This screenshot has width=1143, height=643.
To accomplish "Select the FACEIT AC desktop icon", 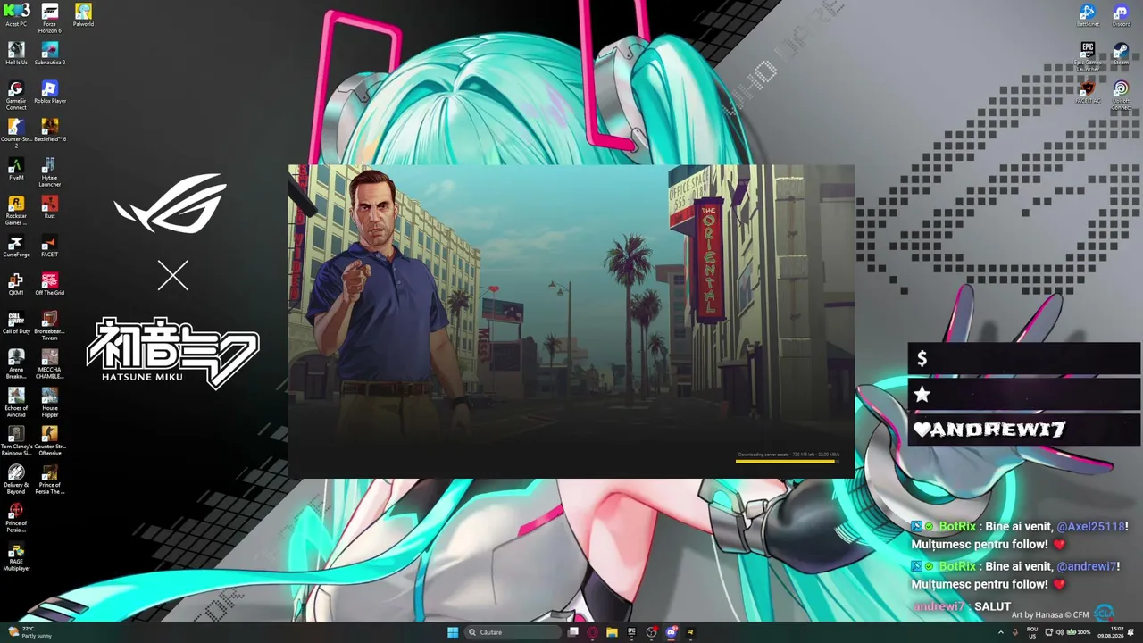I will pos(1088,91).
